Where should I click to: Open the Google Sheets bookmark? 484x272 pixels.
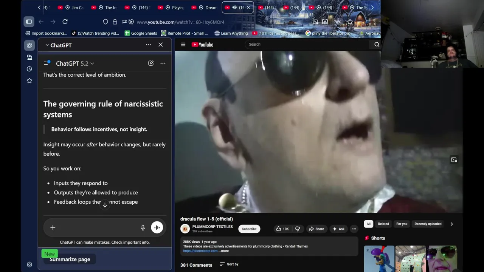141,33
